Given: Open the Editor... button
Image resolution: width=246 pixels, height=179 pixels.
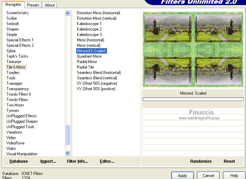Looking at the screenshot, I should click(x=107, y=161).
